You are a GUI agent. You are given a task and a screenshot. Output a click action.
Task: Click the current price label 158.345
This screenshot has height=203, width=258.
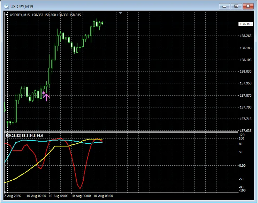(x=245, y=24)
